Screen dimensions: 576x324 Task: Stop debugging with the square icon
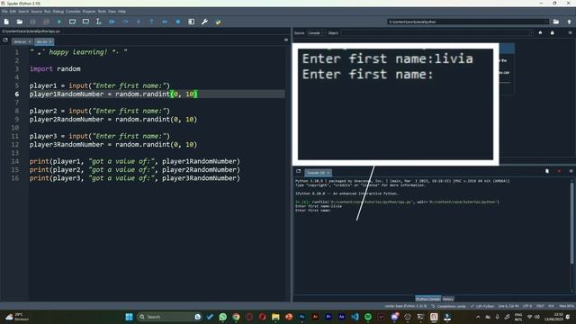pyautogui.click(x=178, y=22)
